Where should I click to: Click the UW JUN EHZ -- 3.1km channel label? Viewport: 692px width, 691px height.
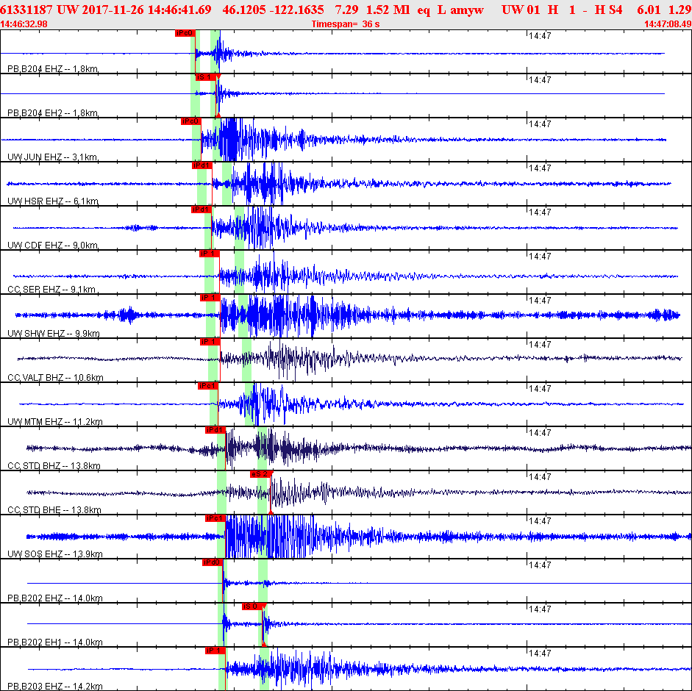53,157
